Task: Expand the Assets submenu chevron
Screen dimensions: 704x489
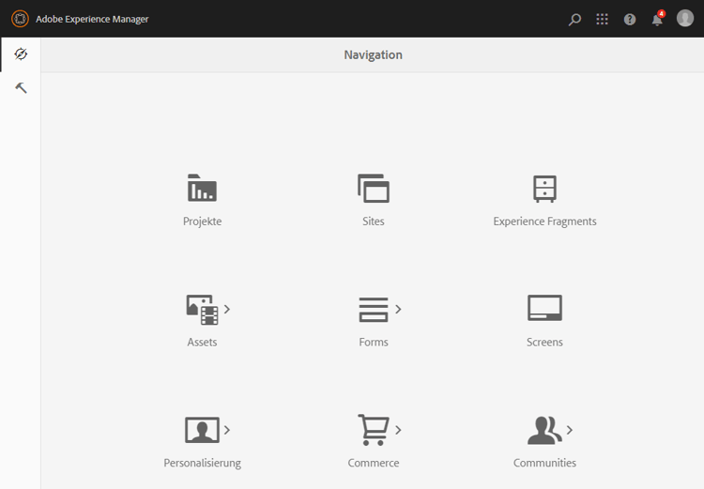Action: [227, 309]
